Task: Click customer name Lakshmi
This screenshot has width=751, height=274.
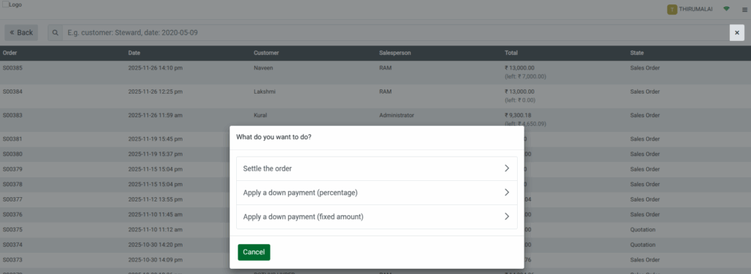Action: click(x=264, y=92)
